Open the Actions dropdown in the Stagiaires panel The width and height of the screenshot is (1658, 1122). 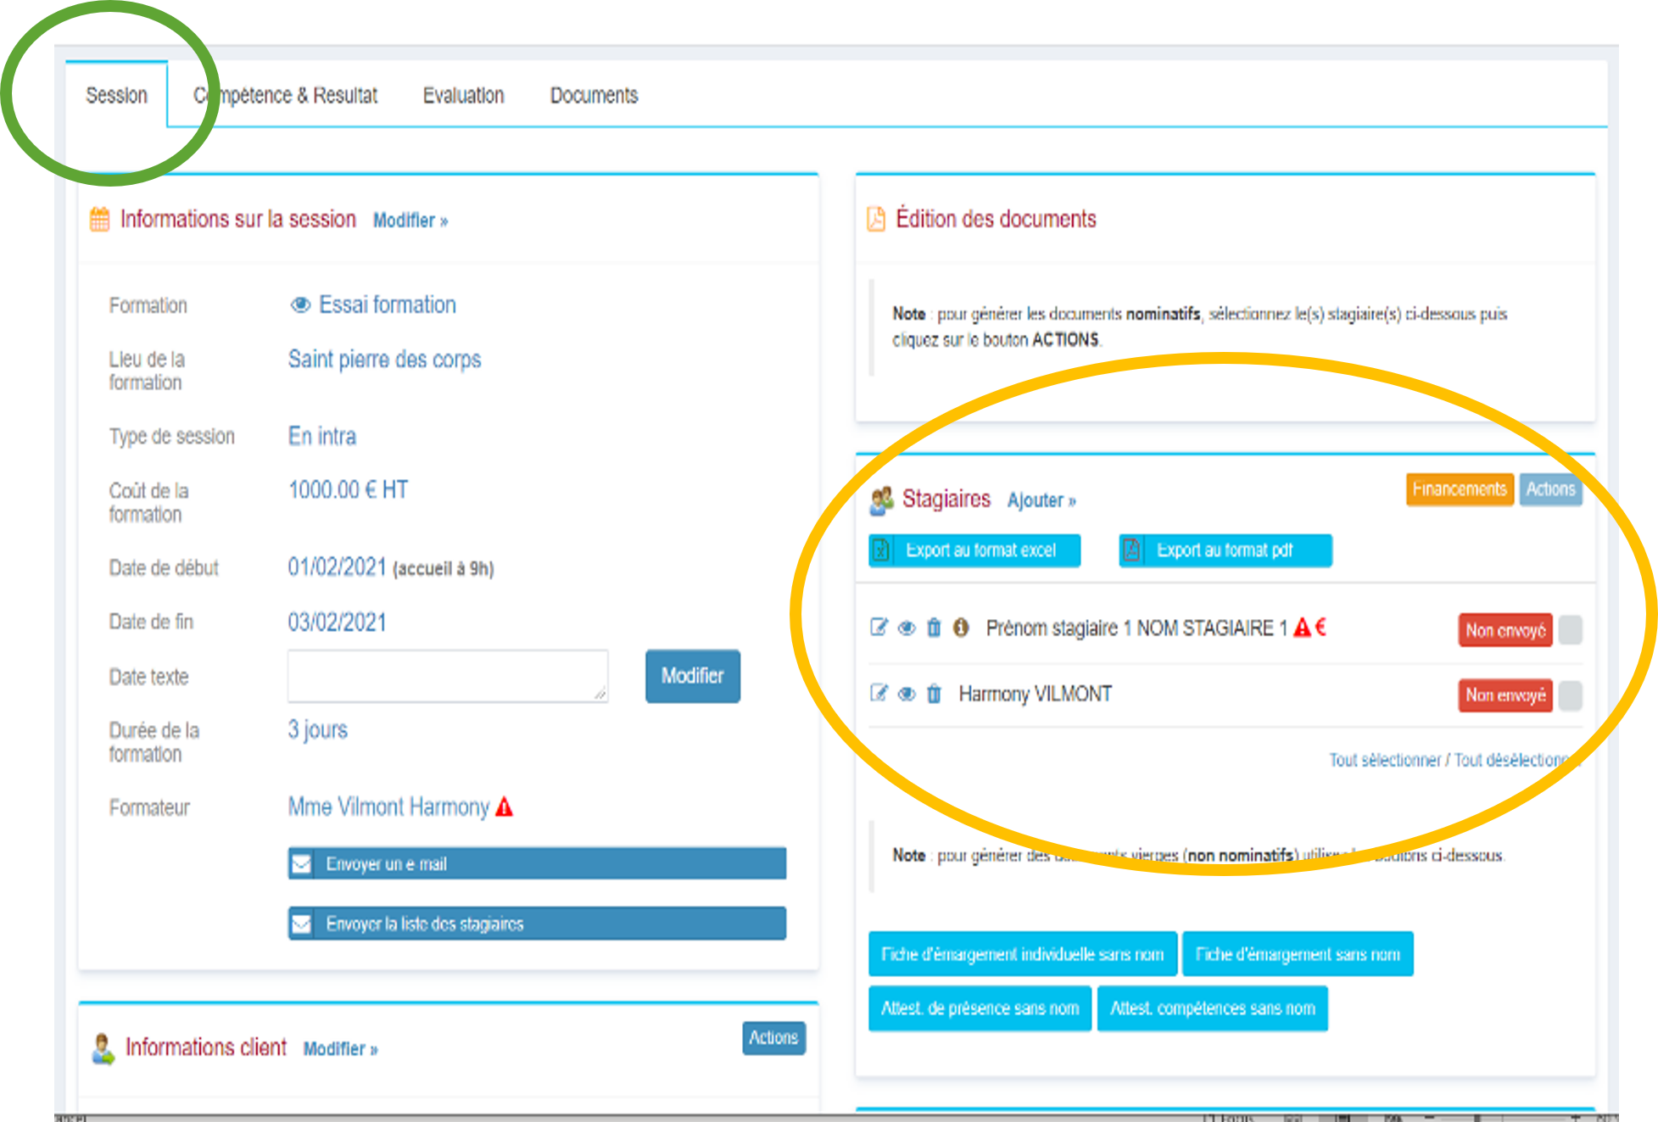[1549, 489]
